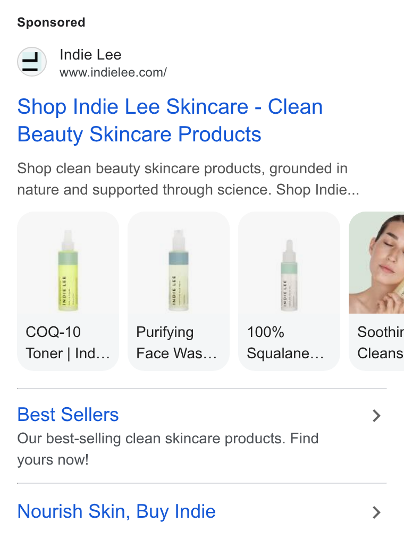Open the Soothing Cleanser product title
The width and height of the screenshot is (404, 539).
[380, 343]
